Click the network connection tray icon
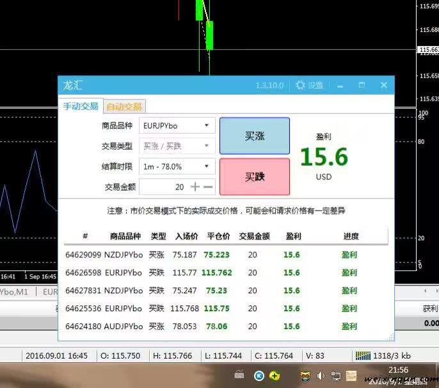439x388 pixels. pos(335,375)
